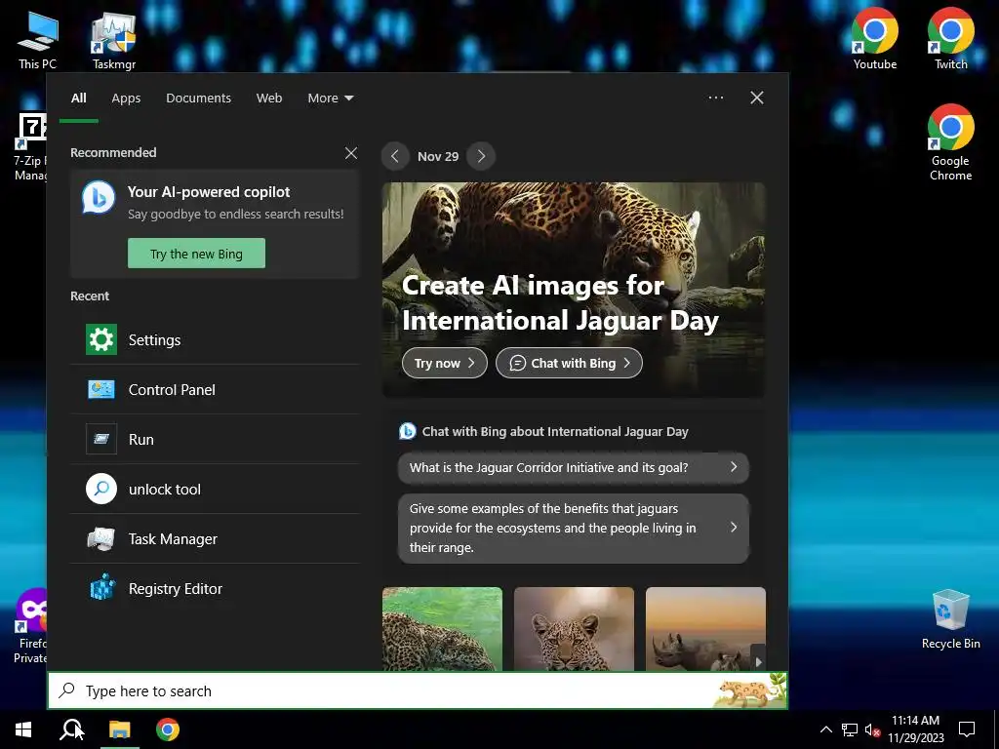Click the Nov 29 date label

[x=438, y=157]
